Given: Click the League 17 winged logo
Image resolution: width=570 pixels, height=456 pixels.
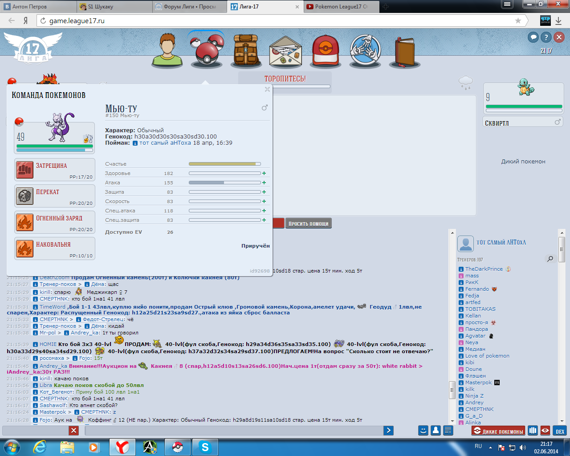Looking at the screenshot, I should click(32, 49).
